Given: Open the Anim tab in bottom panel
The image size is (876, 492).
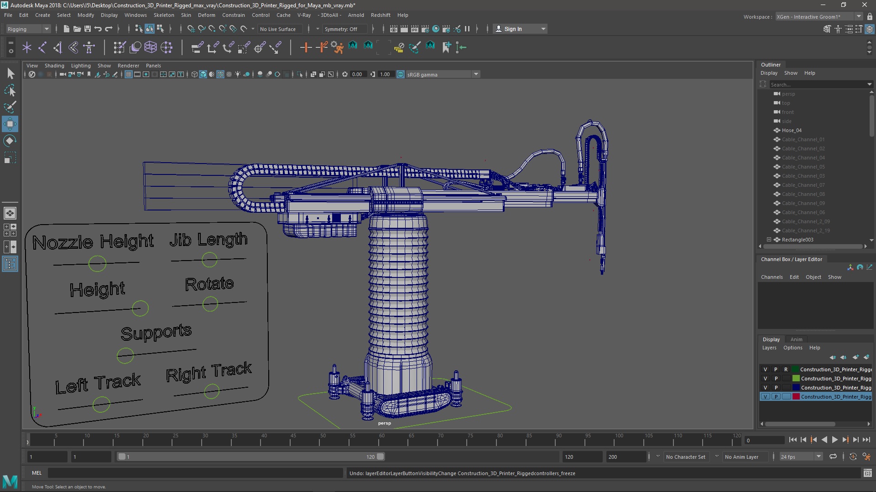Looking at the screenshot, I should pos(795,339).
